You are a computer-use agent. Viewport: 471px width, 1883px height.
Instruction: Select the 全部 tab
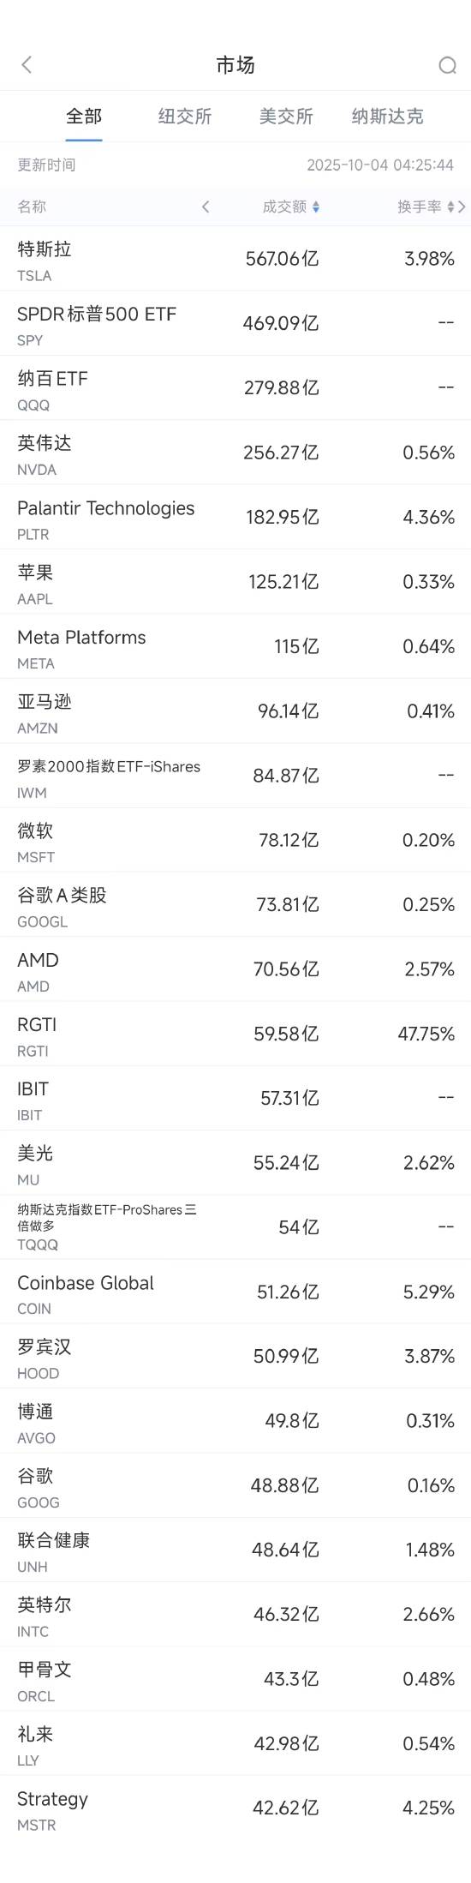click(x=84, y=116)
